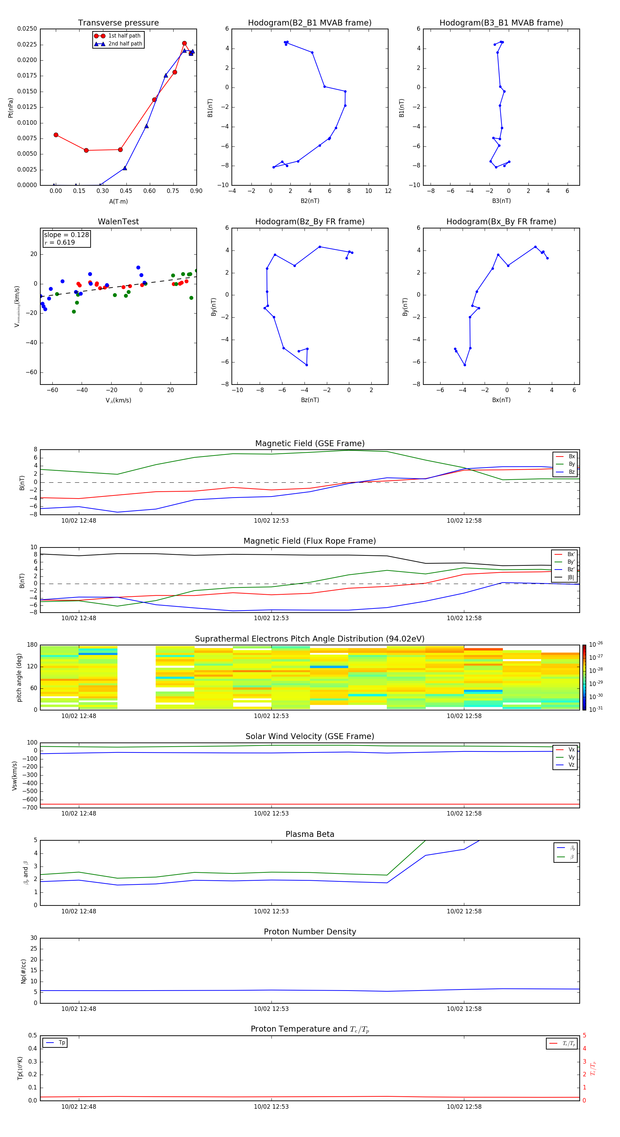620x1137 pixels.
Task: Click the 'Plasma Beta' plot title
Action: point(310,834)
